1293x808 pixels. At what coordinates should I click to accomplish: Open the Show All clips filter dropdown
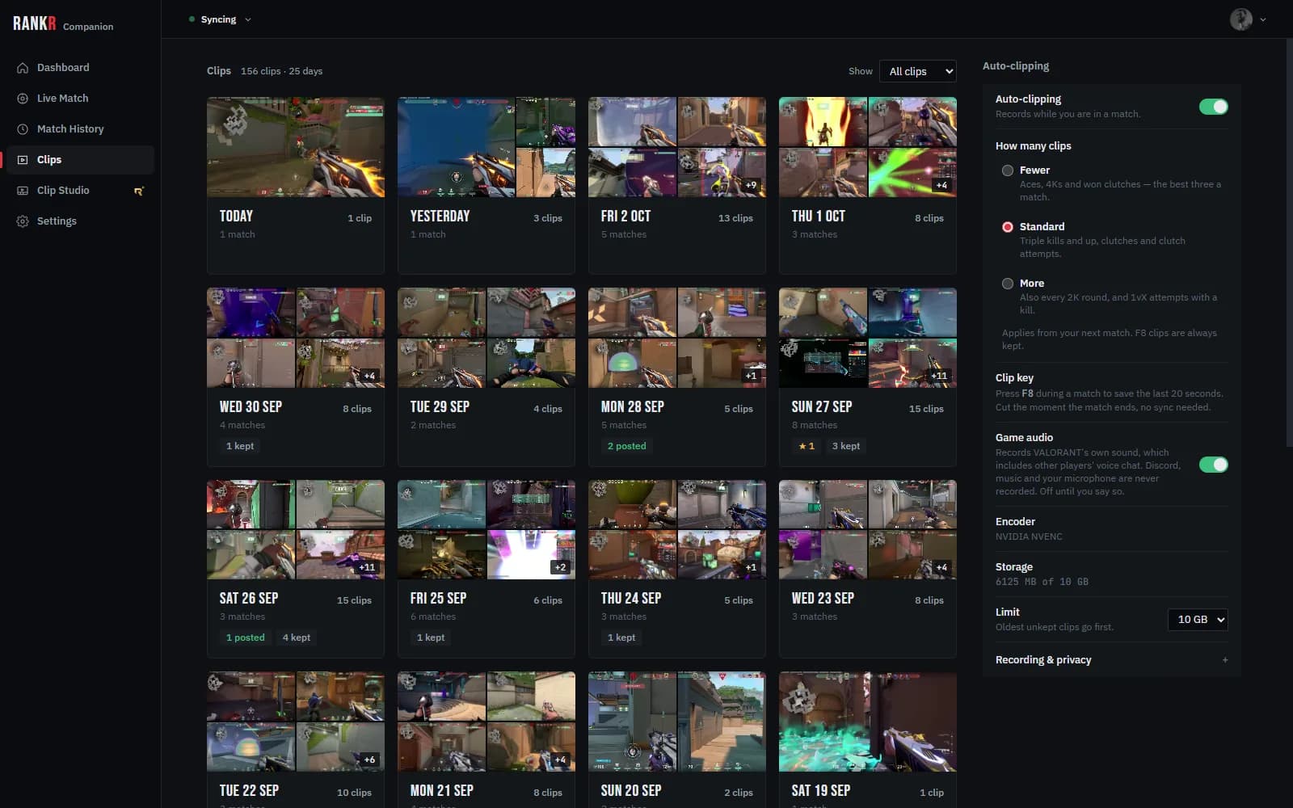(917, 71)
